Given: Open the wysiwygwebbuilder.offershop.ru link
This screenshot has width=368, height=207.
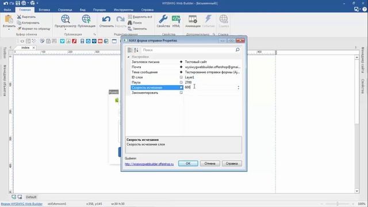Looking at the screenshot, I should coord(149,164).
